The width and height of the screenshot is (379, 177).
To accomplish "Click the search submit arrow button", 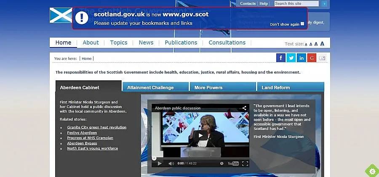I will 324,4.
